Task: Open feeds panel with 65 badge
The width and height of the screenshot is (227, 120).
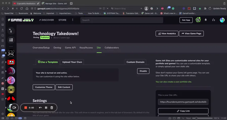Action: (3, 56)
